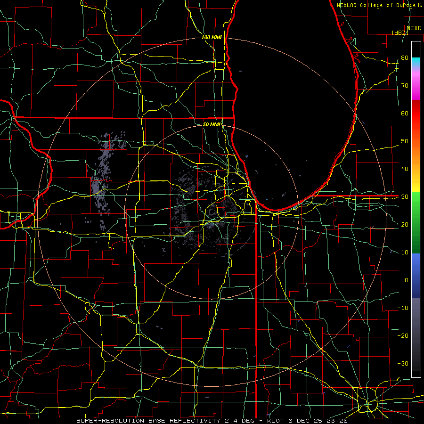Click the 30 value on dBZ scale
This screenshot has height=424, width=424.
(x=405, y=197)
